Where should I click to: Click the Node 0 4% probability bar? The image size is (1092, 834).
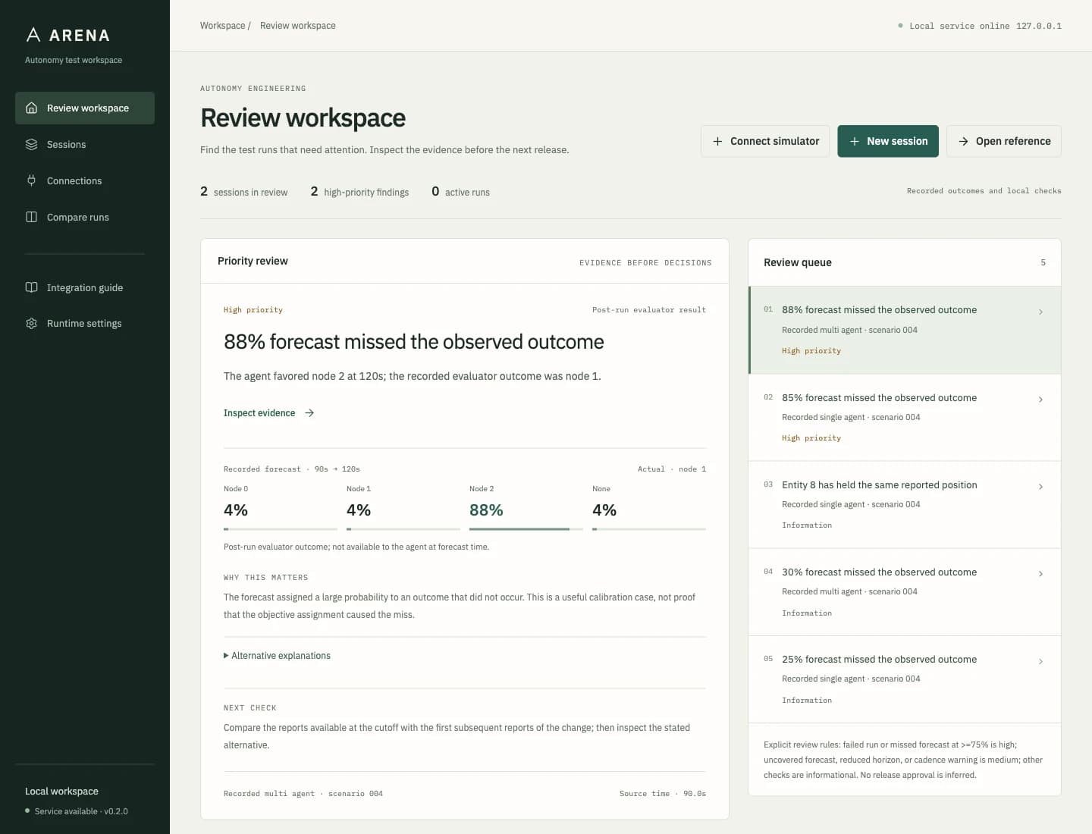[x=281, y=528]
